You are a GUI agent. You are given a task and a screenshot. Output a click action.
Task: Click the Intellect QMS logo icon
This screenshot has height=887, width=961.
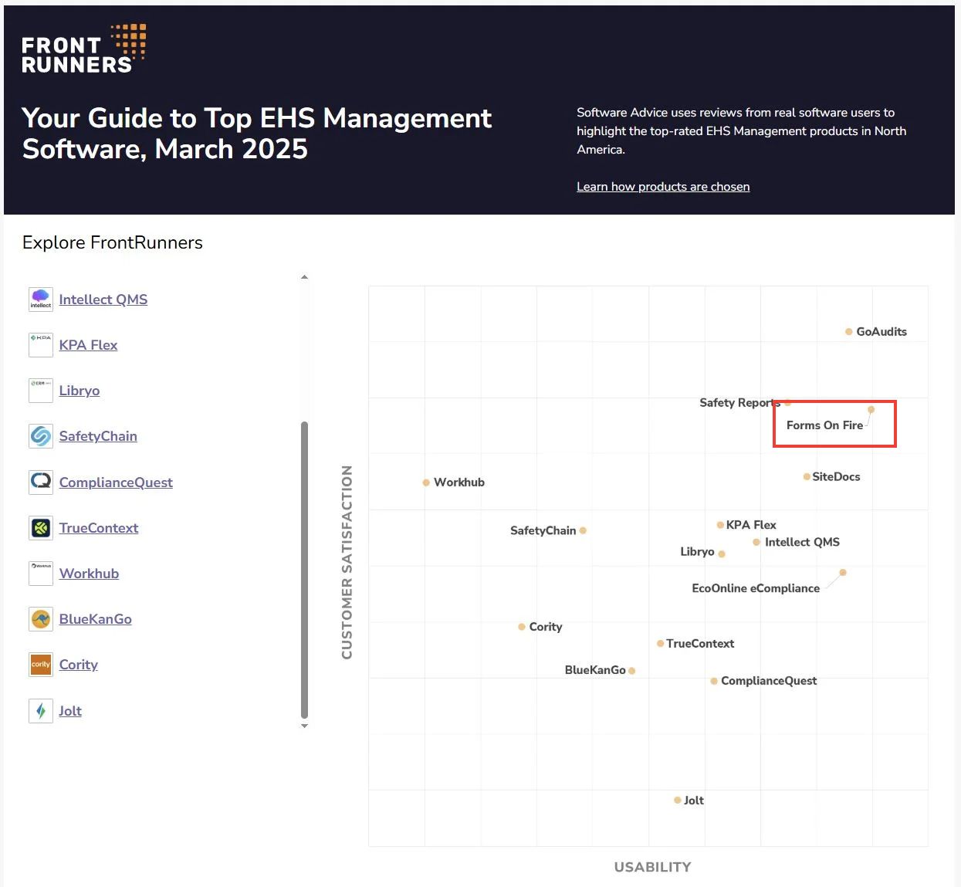[41, 300]
